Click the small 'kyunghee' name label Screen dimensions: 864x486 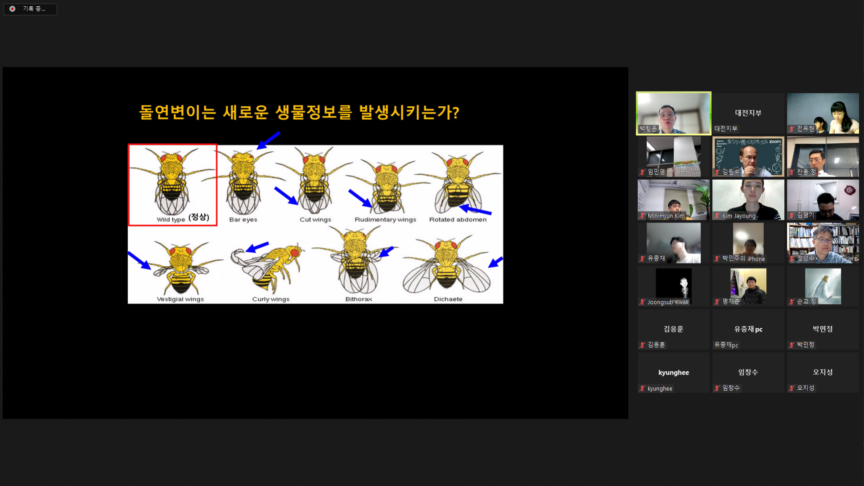click(660, 389)
